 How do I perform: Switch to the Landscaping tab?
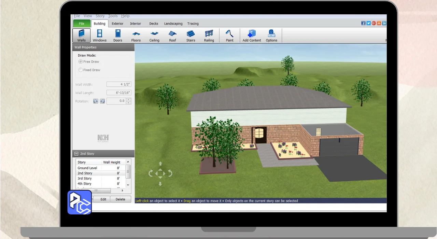[x=173, y=24]
